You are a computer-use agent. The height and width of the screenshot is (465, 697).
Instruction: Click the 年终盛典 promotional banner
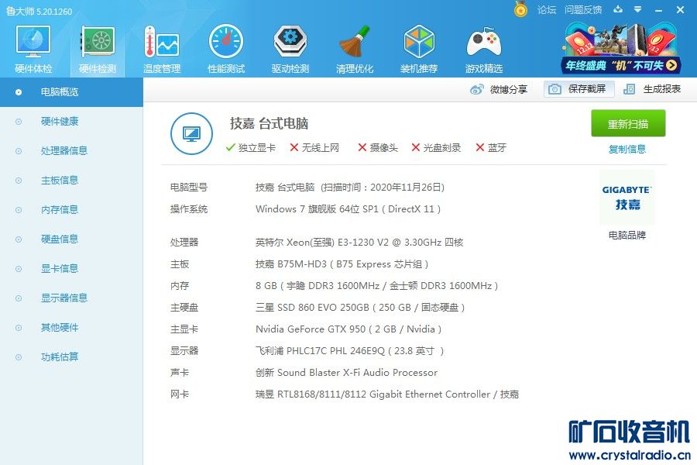(623, 48)
